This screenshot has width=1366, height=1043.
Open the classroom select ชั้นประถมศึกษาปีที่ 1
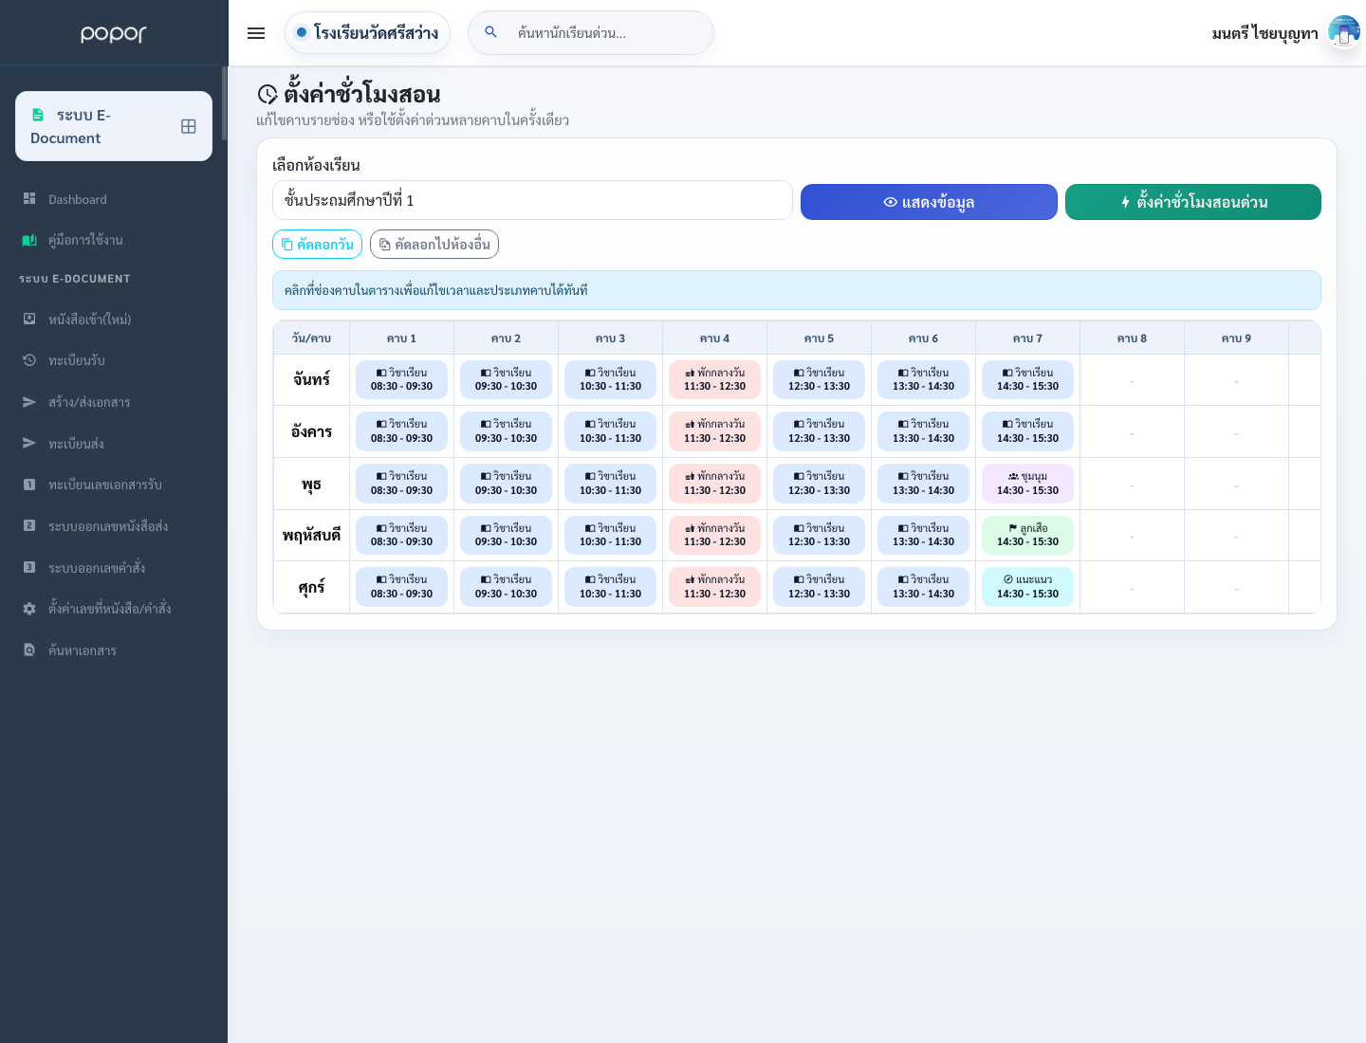[x=532, y=200]
